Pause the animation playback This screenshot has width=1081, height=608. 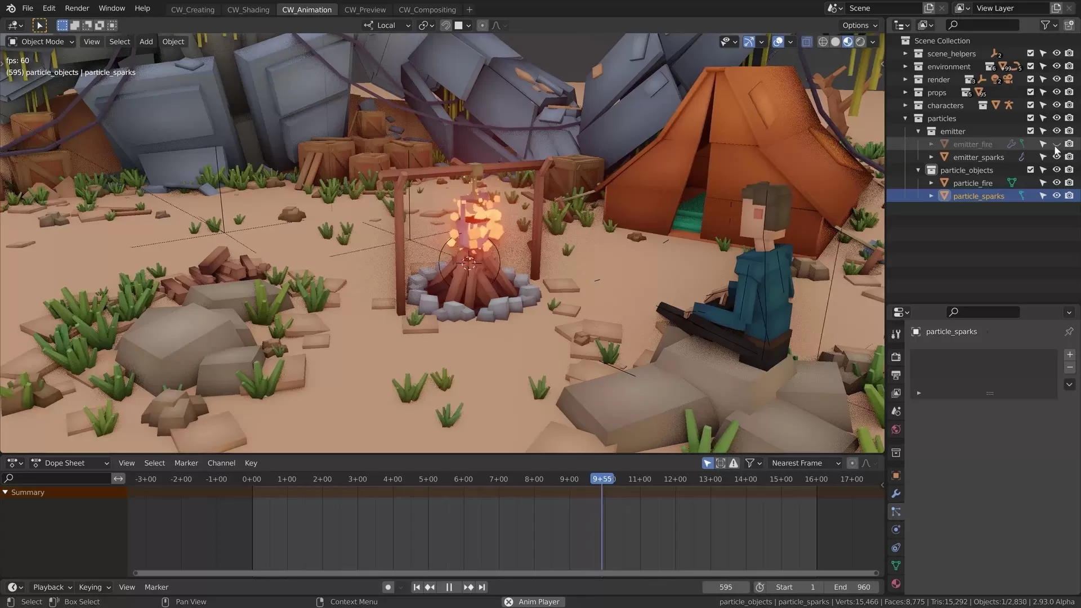pyautogui.click(x=449, y=587)
